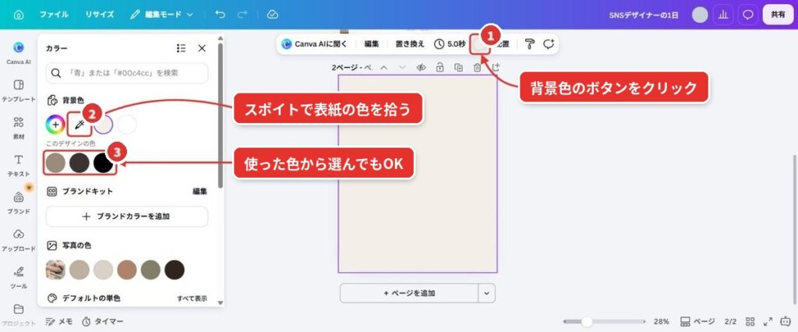The width and height of the screenshot is (798, 332).
Task: Duplicate page 2
Action: coord(458,67)
